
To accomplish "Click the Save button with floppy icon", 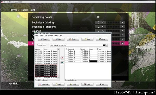I will point(87,84).
